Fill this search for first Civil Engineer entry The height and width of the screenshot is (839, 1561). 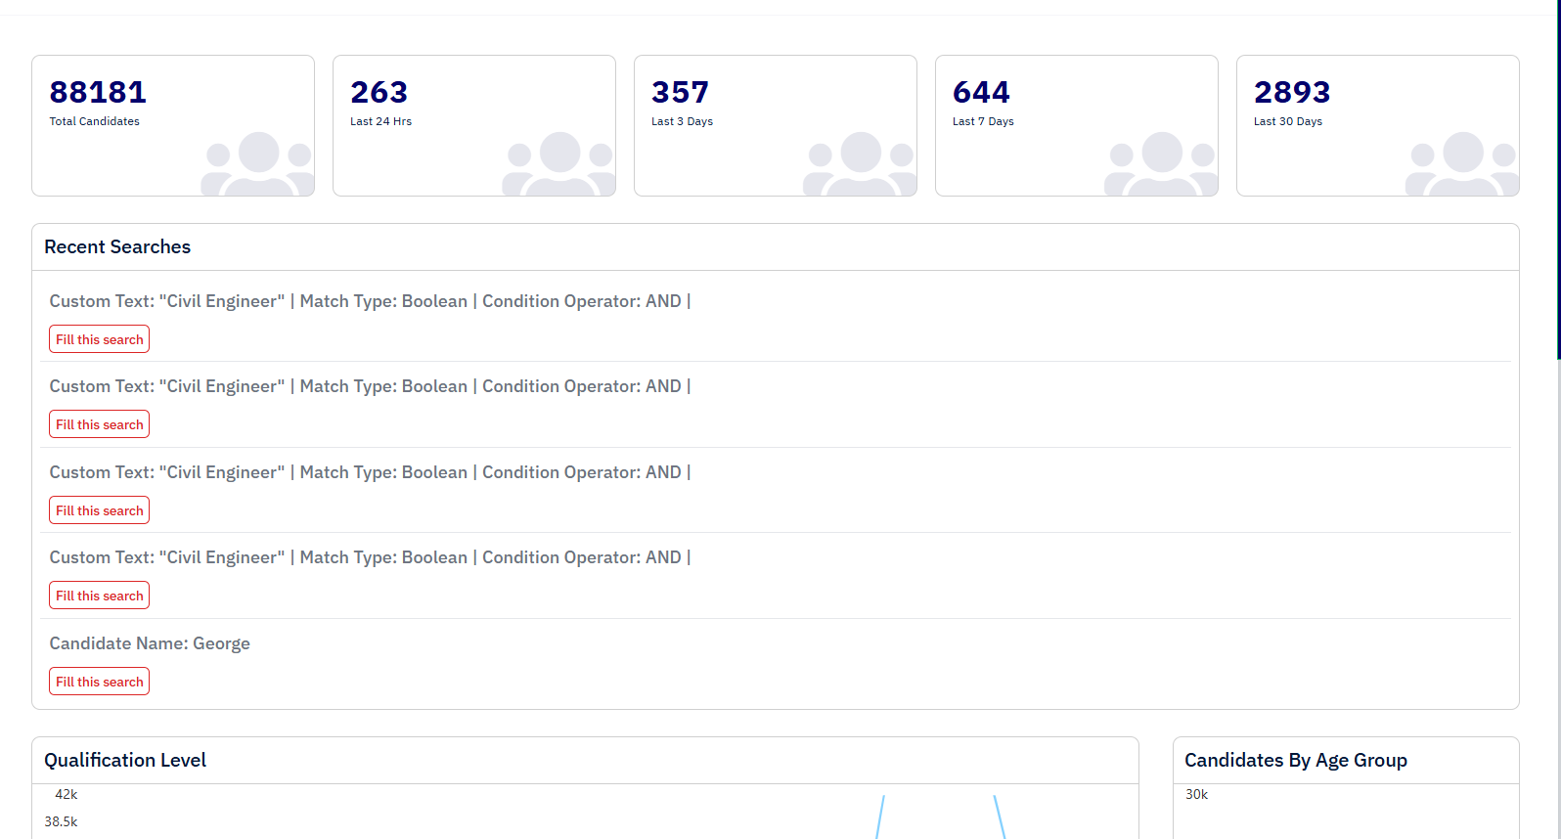pos(100,339)
